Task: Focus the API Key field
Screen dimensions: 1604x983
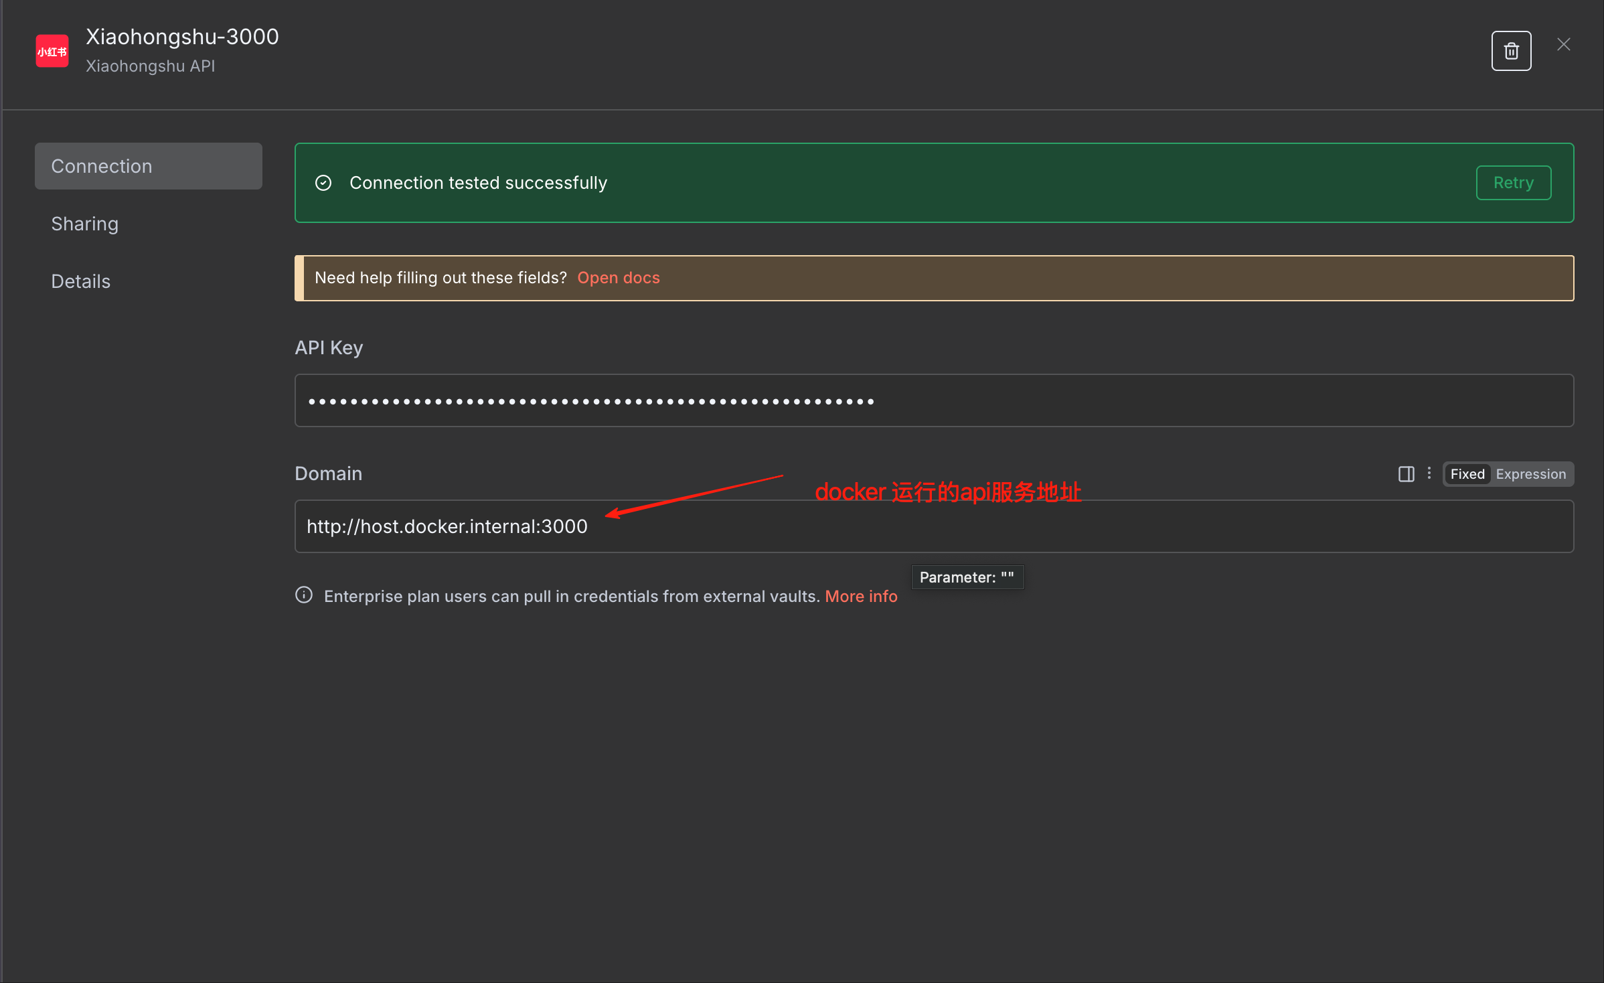Action: (x=934, y=400)
